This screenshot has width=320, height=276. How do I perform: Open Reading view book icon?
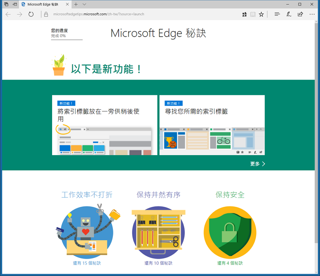[253, 14]
